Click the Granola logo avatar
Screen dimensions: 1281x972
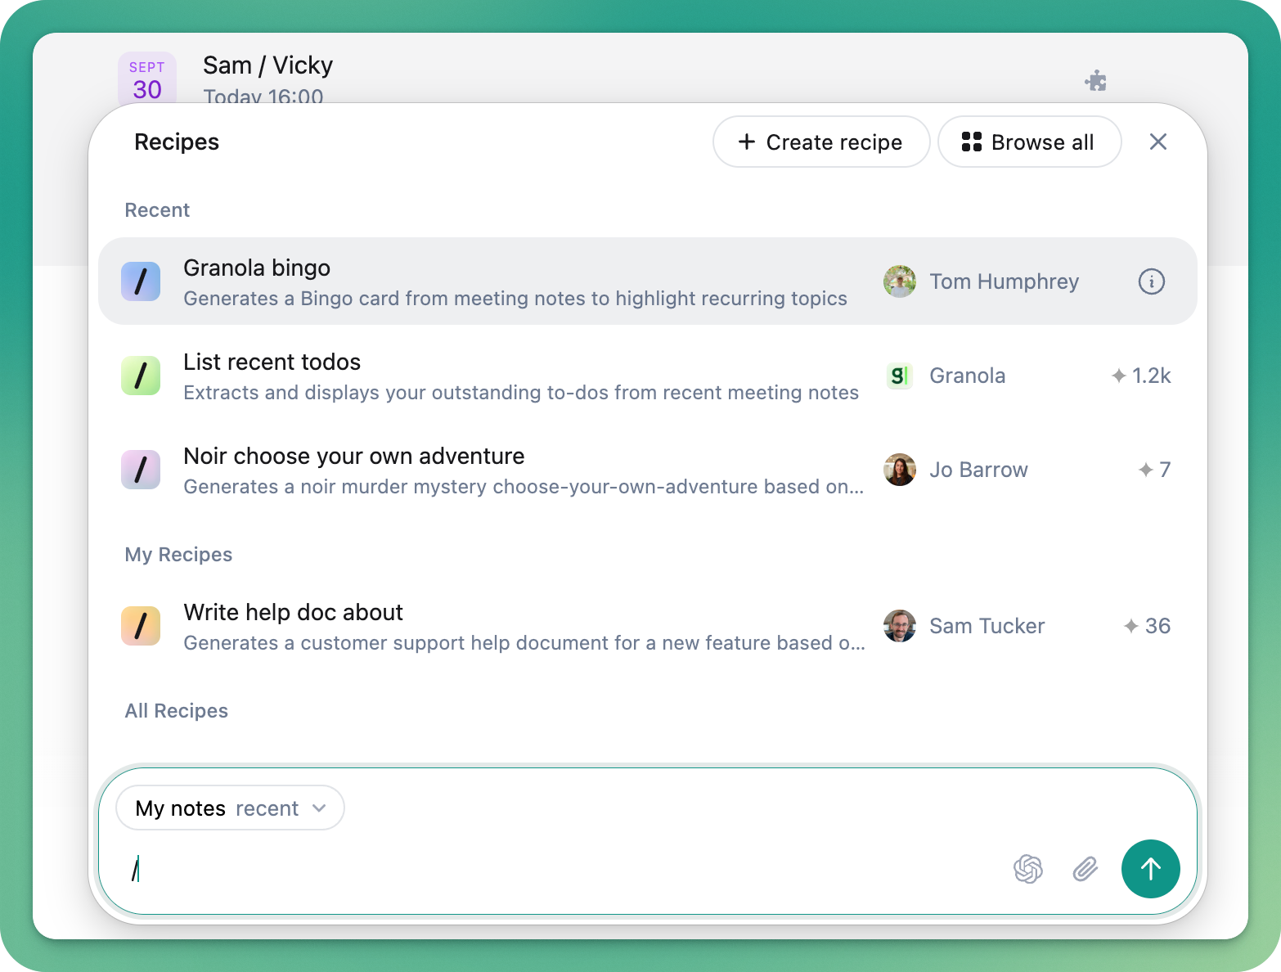900,376
